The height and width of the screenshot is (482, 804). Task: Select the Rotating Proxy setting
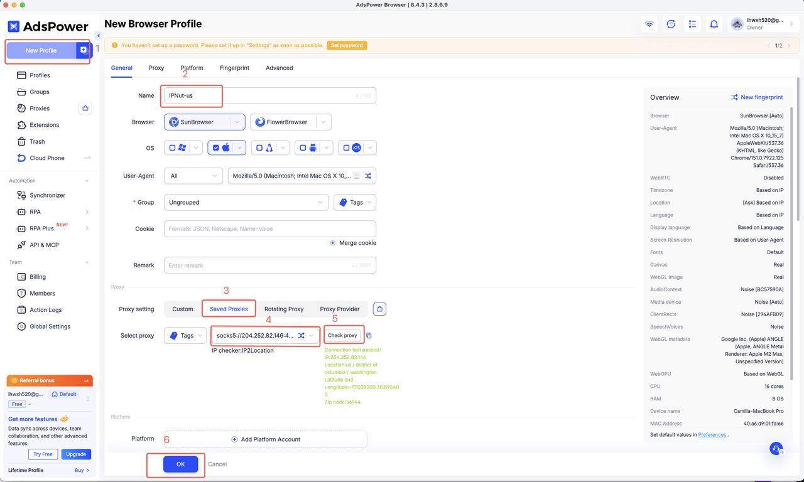click(284, 309)
